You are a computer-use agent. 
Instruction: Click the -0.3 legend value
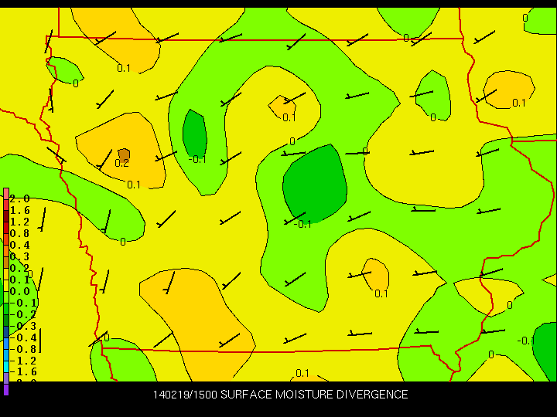click(x=23, y=326)
